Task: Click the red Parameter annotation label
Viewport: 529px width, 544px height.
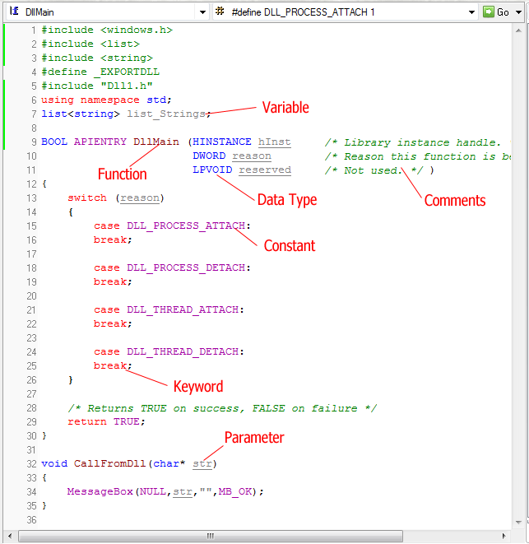Action: tap(254, 438)
